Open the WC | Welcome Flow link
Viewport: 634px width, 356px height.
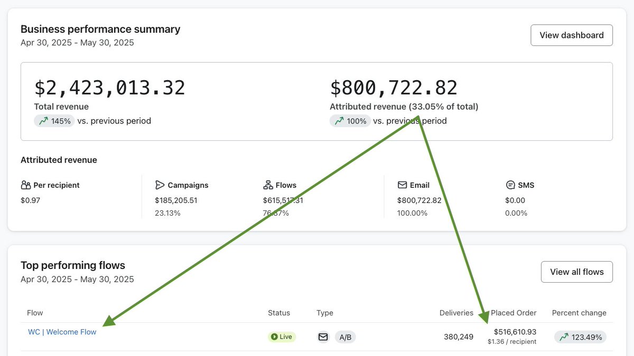pyautogui.click(x=62, y=332)
